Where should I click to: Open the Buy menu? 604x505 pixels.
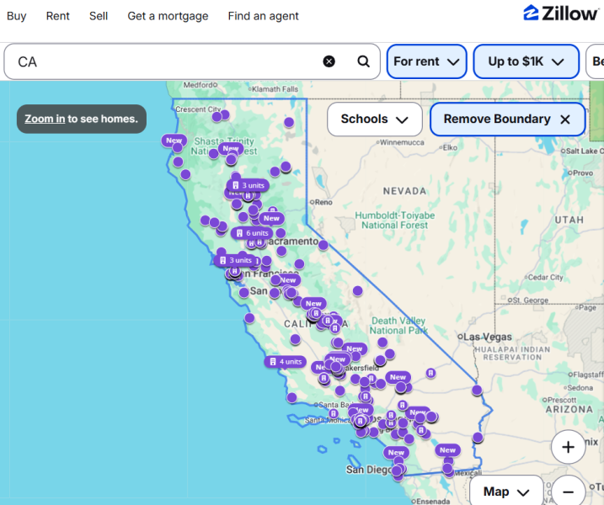17,16
